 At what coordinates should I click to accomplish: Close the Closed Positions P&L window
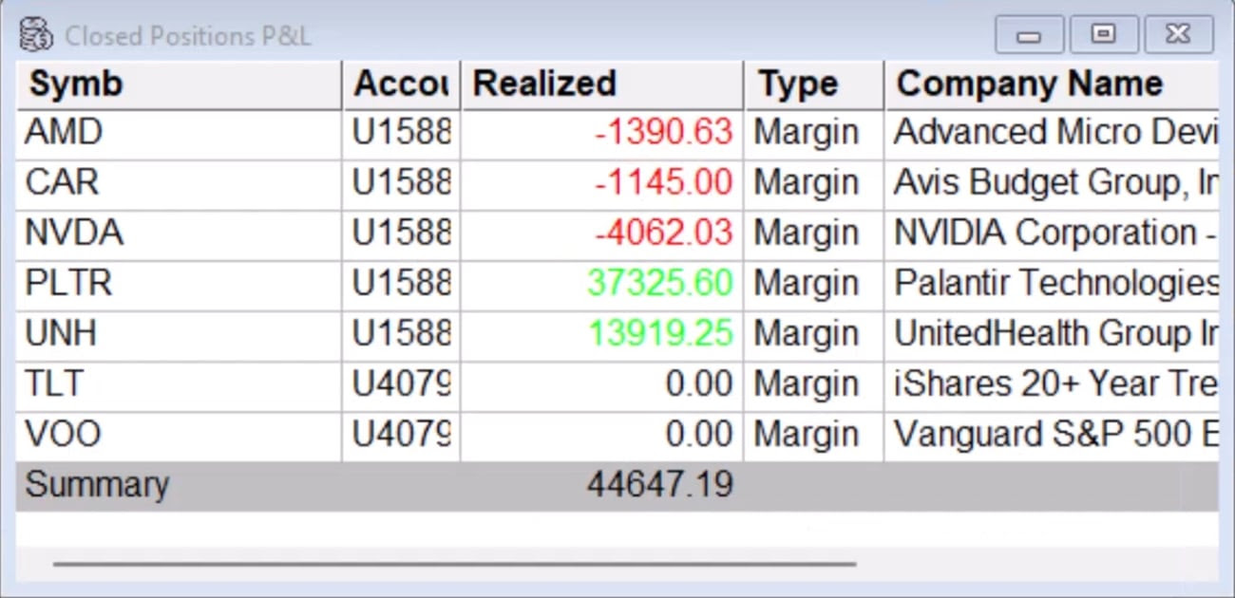click(x=1178, y=36)
